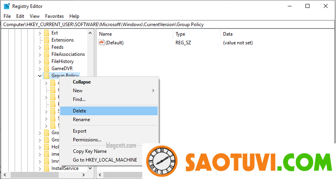Maximize the Registry Editor window
Screen dimensions: 336x179
pyautogui.click(x=307, y=6)
